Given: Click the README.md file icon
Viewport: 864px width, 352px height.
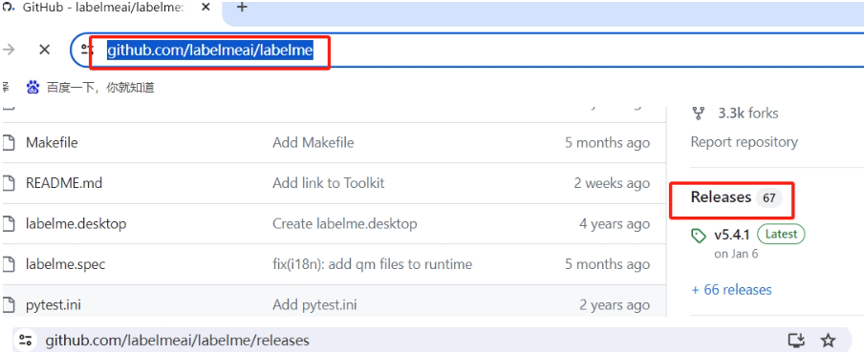Looking at the screenshot, I should coord(9,183).
